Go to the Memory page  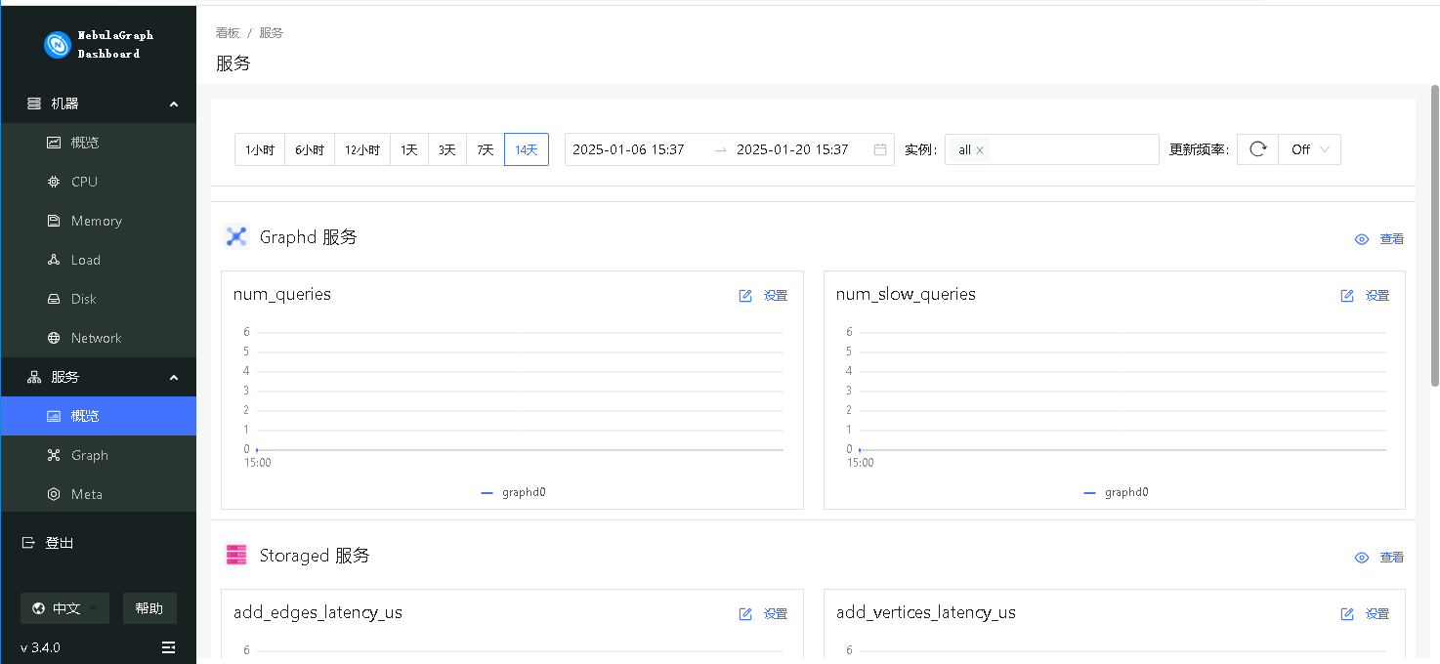point(98,221)
